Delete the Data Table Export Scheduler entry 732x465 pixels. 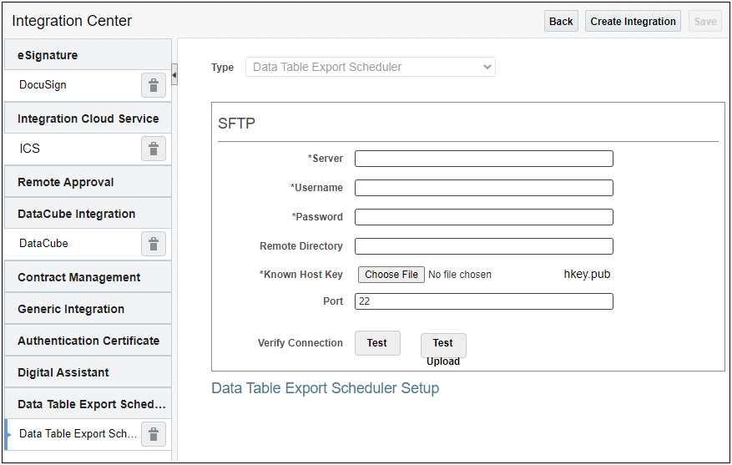point(154,434)
